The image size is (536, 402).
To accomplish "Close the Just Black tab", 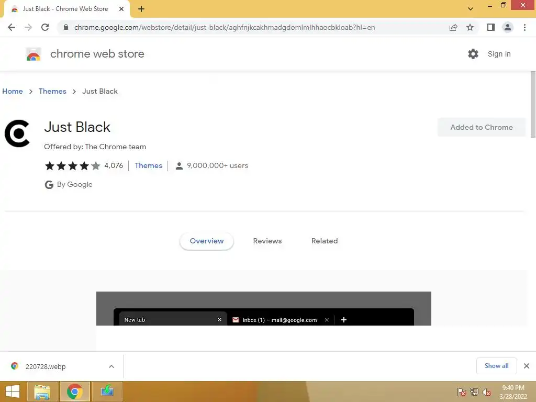I will [x=121, y=9].
